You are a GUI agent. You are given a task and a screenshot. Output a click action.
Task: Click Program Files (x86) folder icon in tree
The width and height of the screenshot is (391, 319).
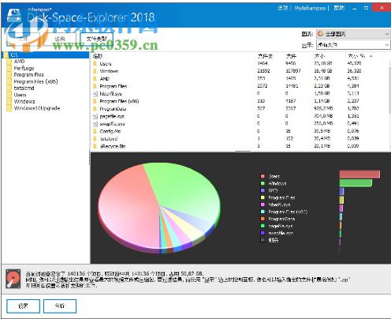[9, 81]
